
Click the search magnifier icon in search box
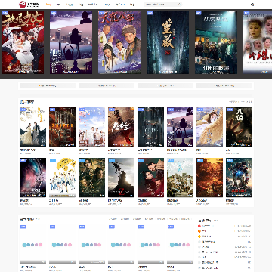(180, 5)
